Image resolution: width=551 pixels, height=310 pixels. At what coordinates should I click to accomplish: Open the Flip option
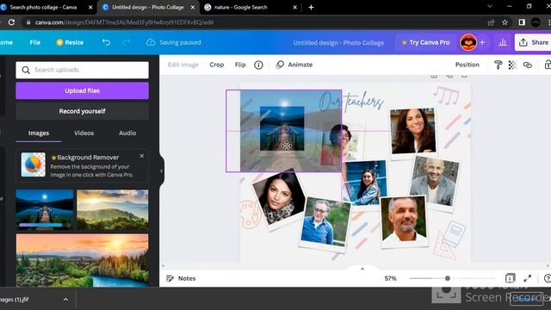[240, 65]
